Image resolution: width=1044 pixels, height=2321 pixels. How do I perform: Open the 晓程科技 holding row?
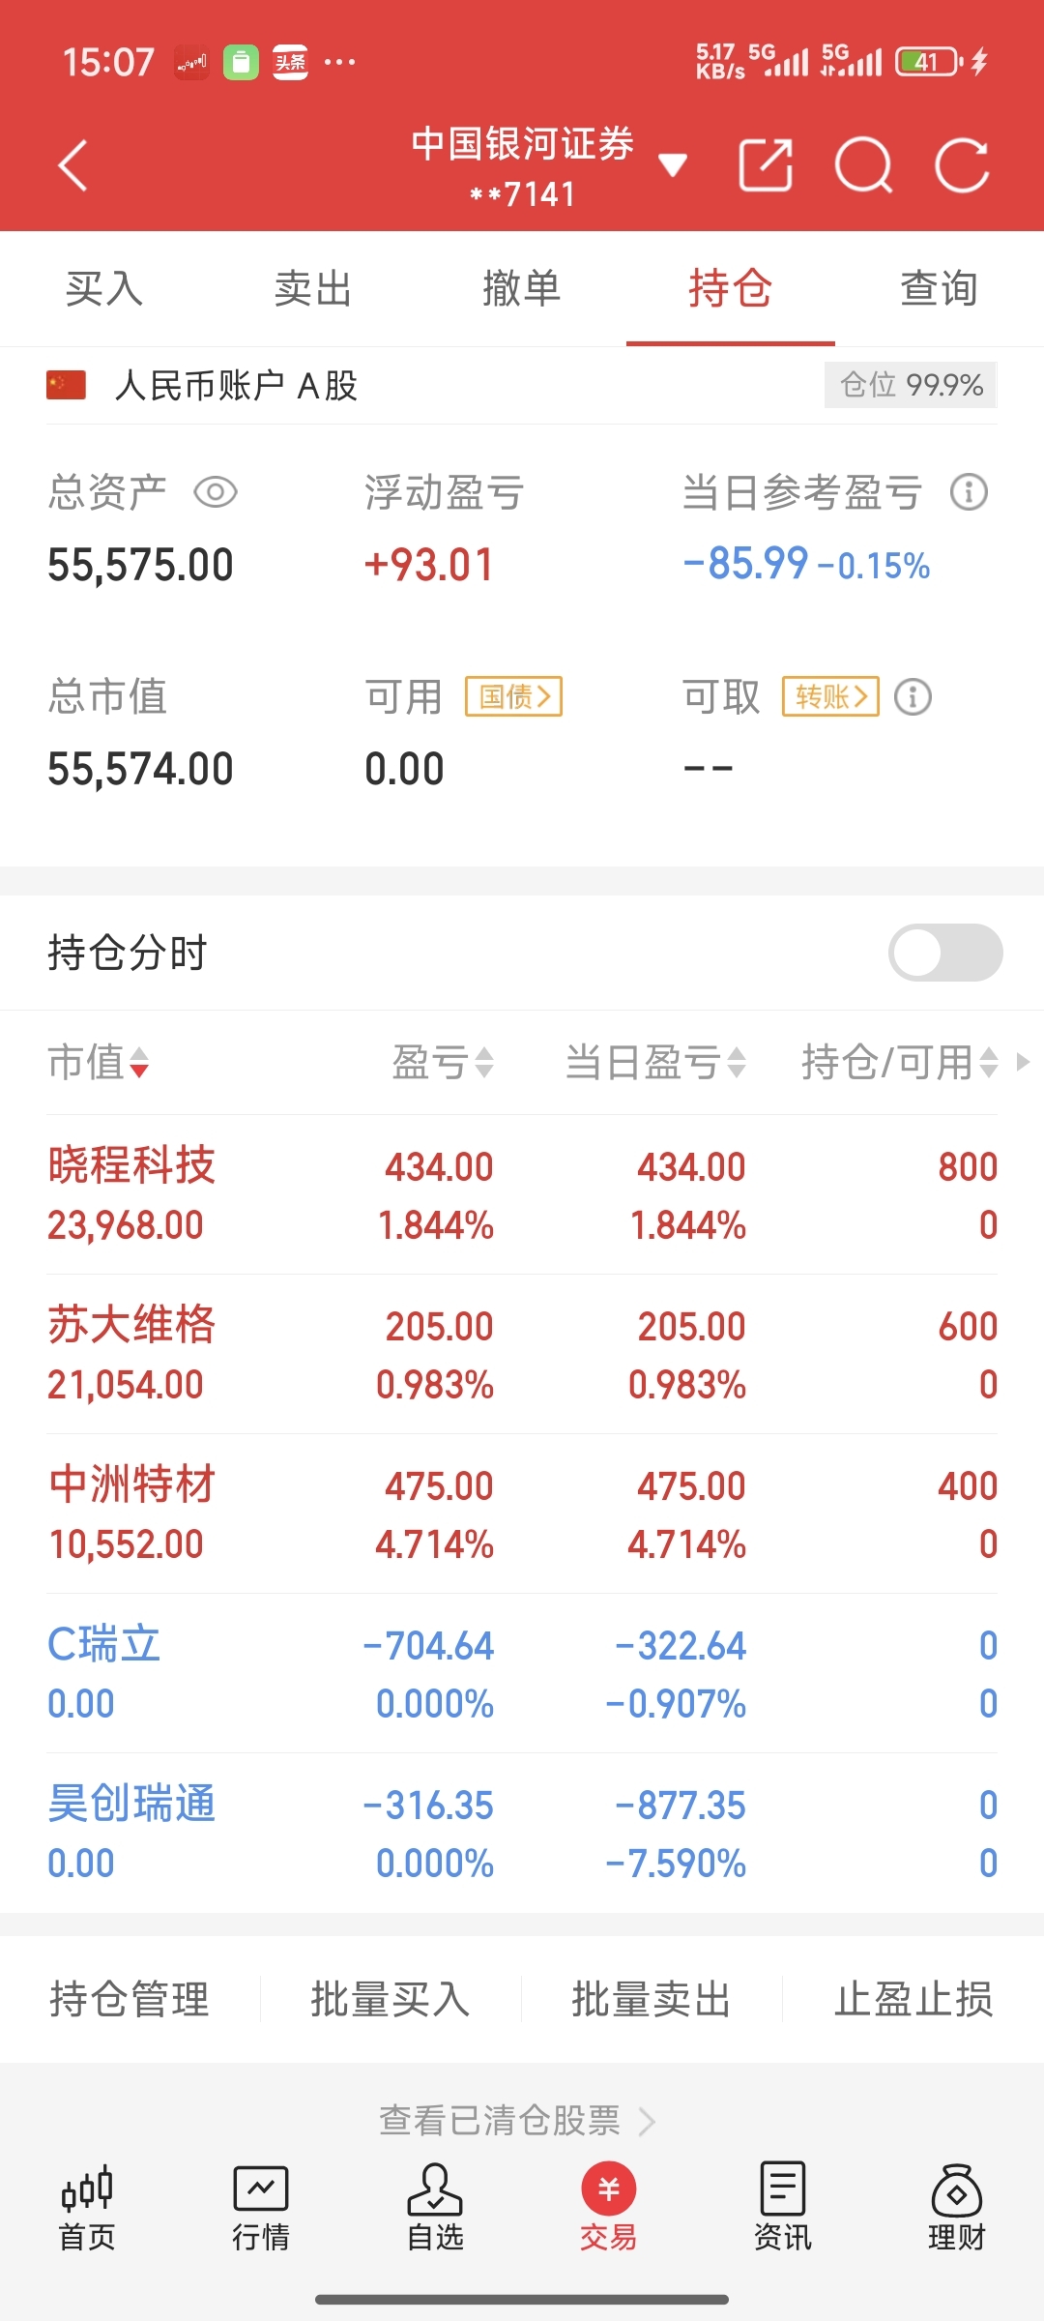[522, 1194]
